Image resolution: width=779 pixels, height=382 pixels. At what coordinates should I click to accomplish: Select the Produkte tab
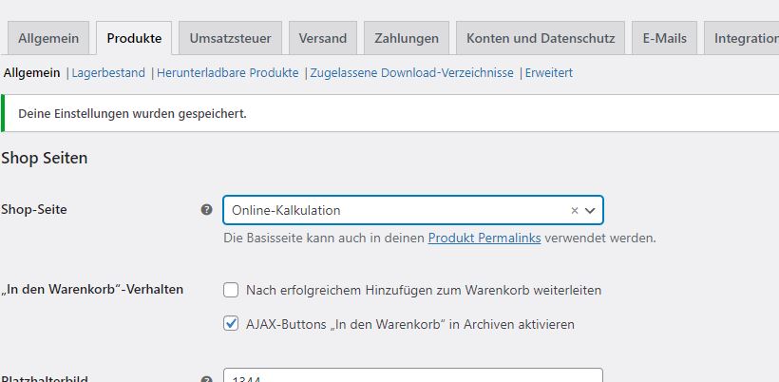tap(134, 38)
